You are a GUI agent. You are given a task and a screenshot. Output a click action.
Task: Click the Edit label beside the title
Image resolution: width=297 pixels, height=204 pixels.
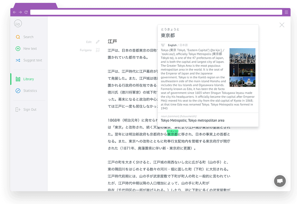(x=89, y=42)
